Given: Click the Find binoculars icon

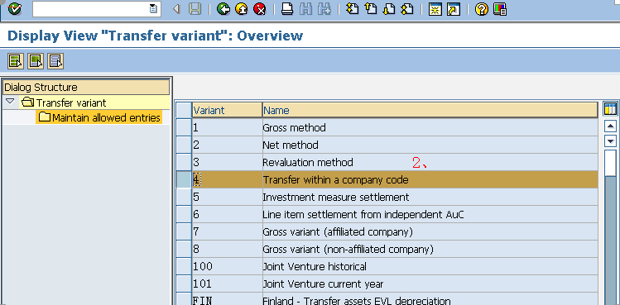Looking at the screenshot, I should point(305,9).
